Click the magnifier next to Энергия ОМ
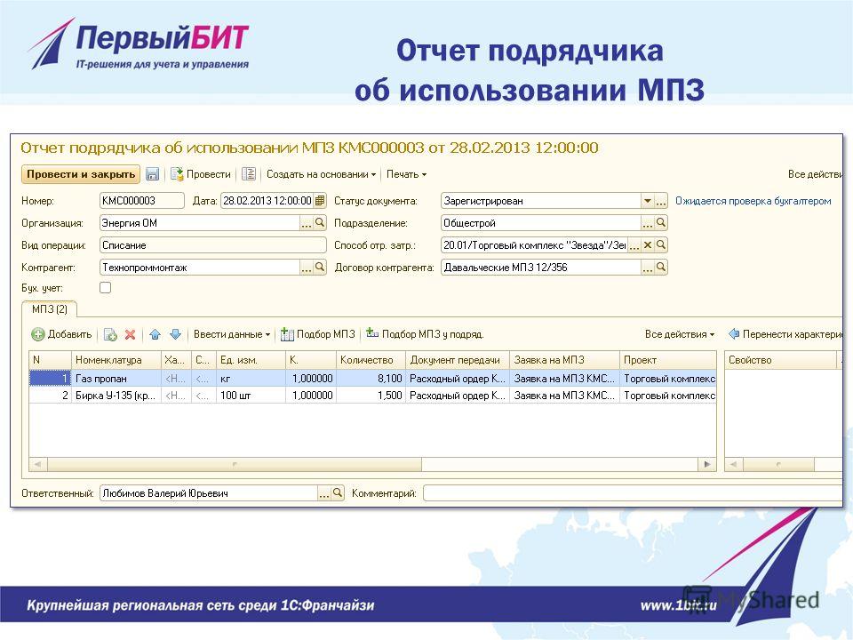The width and height of the screenshot is (853, 640). [320, 222]
